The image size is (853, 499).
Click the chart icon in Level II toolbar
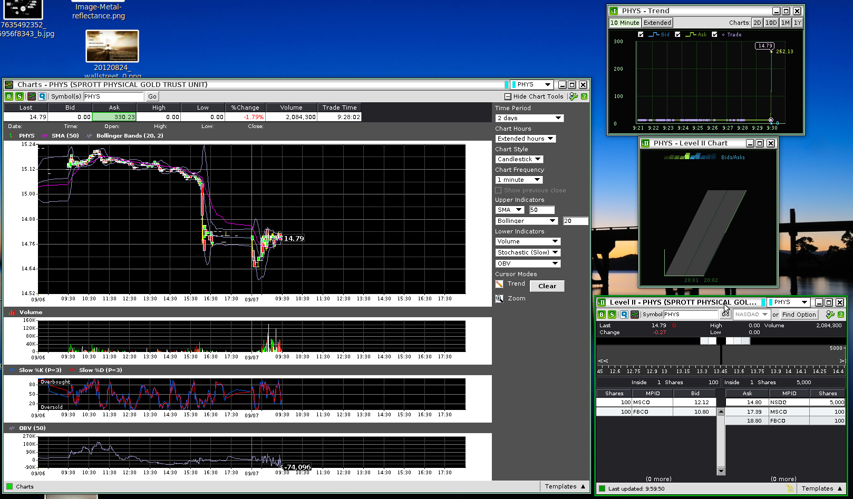[x=635, y=315]
